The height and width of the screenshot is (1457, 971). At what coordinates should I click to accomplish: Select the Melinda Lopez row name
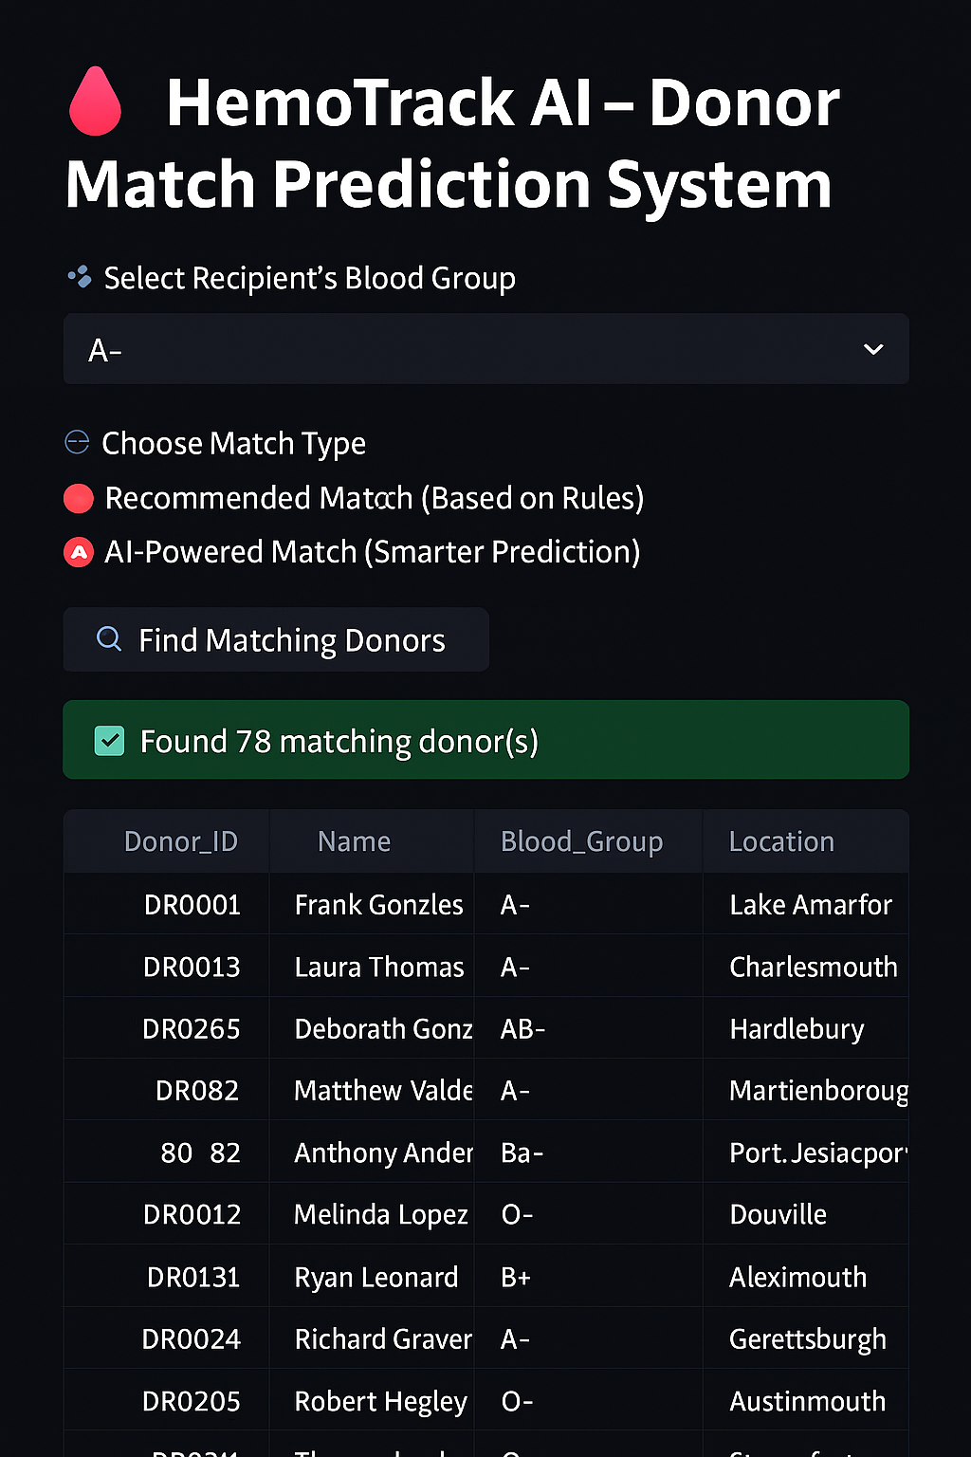click(380, 1214)
